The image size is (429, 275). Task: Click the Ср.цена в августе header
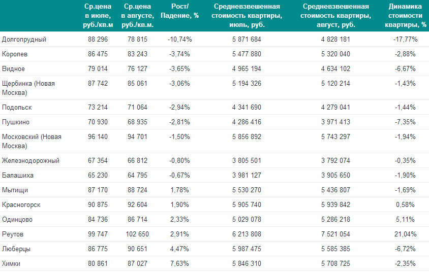(137, 16)
